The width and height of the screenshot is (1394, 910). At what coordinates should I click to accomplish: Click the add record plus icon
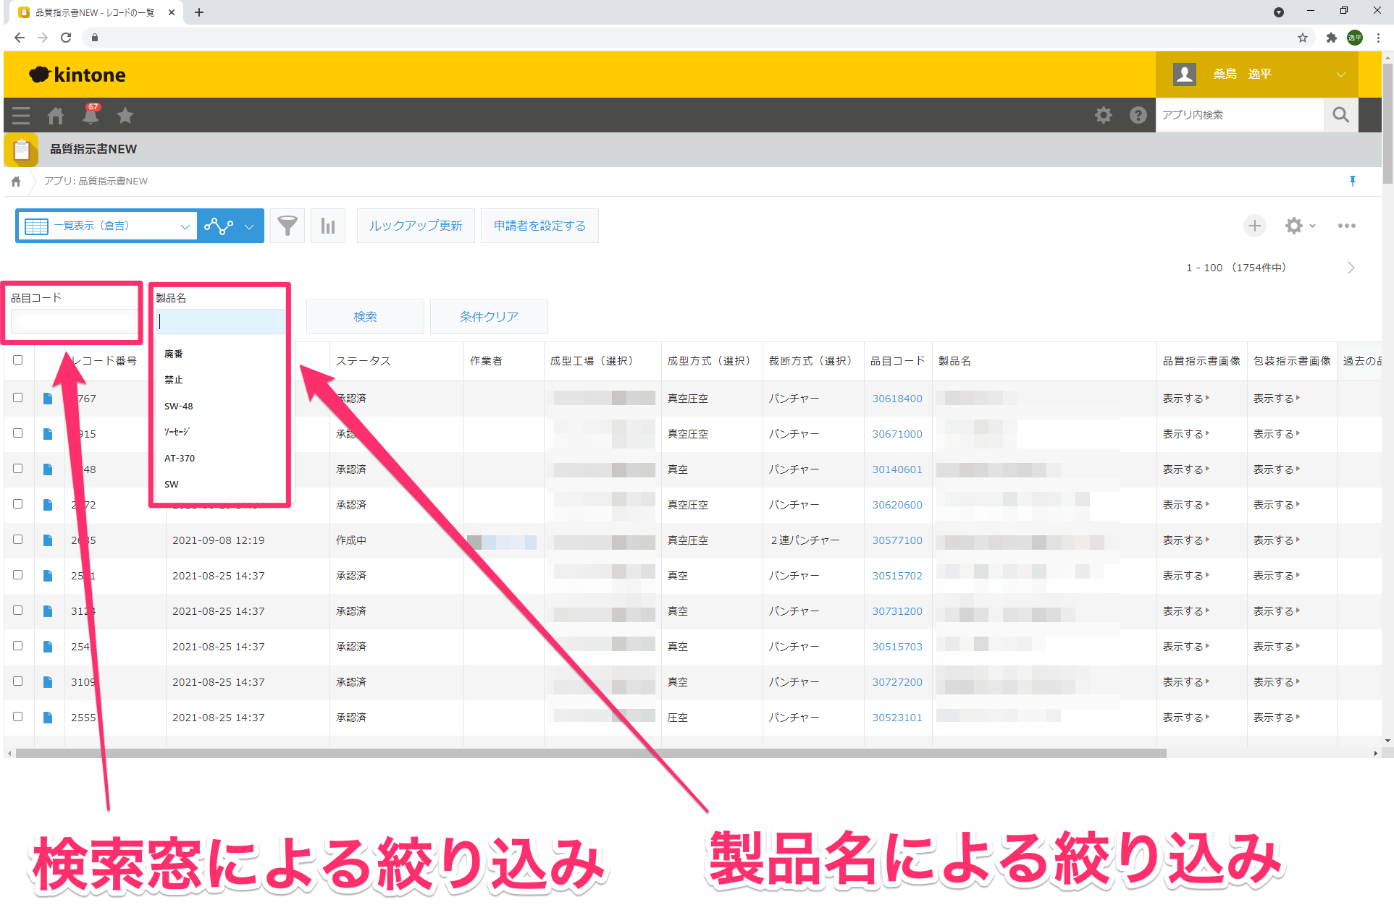pyautogui.click(x=1254, y=226)
